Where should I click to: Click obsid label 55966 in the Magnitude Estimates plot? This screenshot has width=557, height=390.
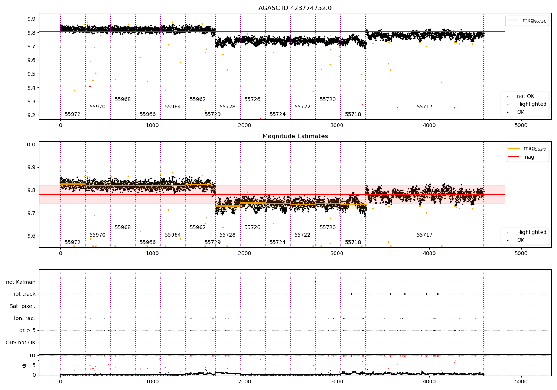148,243
